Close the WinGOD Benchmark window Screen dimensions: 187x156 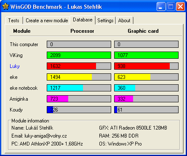(180, 6)
